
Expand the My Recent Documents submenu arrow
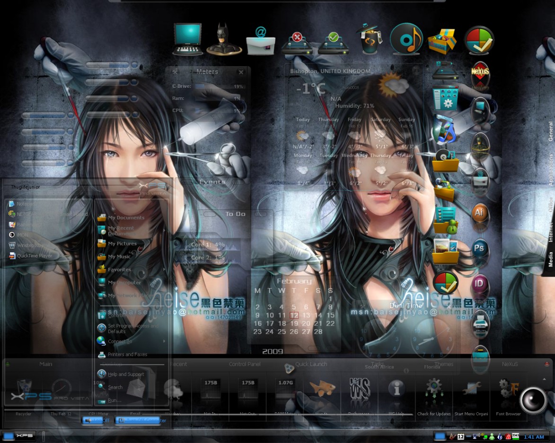[164, 230]
